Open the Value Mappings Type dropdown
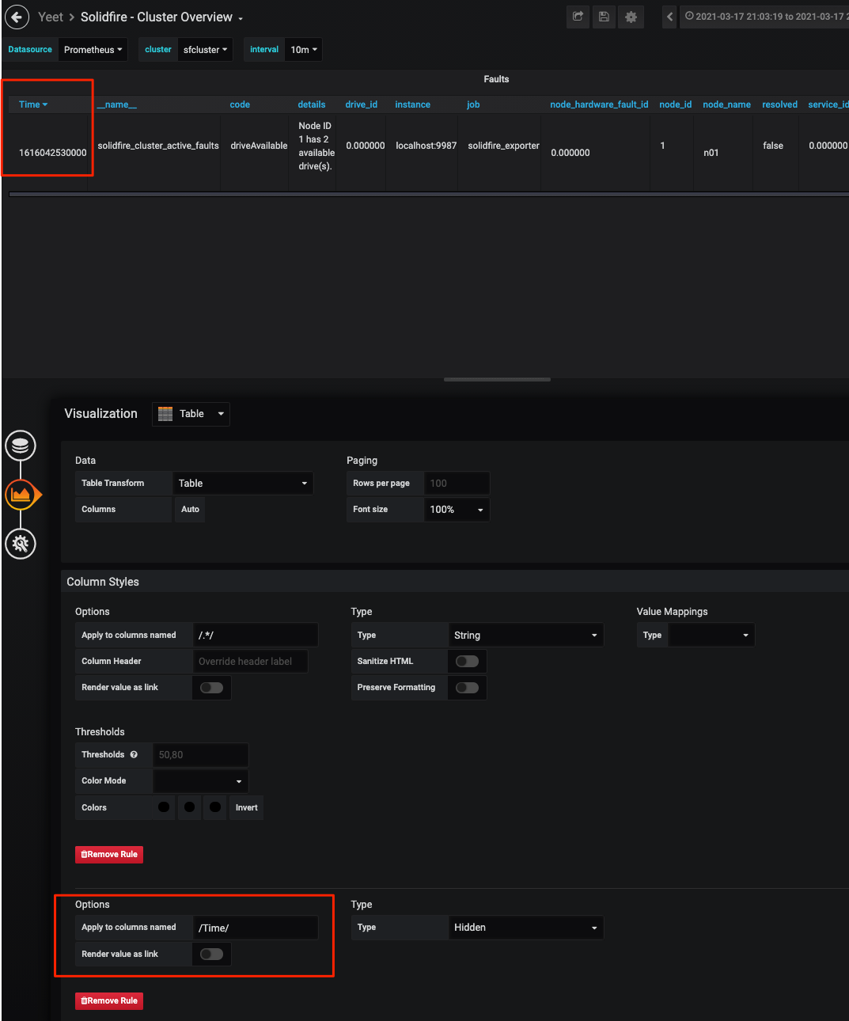This screenshot has height=1021, width=849. pyautogui.click(x=711, y=635)
